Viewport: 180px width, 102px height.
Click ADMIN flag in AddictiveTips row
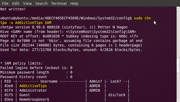coord(95,86)
